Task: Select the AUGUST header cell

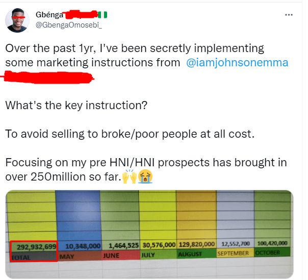Action: coord(197,253)
